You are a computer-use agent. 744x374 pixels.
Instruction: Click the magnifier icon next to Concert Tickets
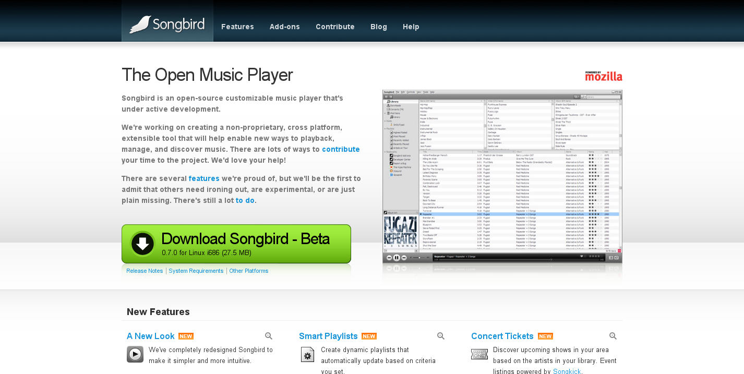point(613,336)
